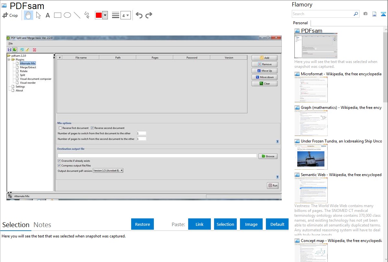Click the Add button in PDFsam
The height and width of the screenshot is (262, 388).
[x=265, y=58]
